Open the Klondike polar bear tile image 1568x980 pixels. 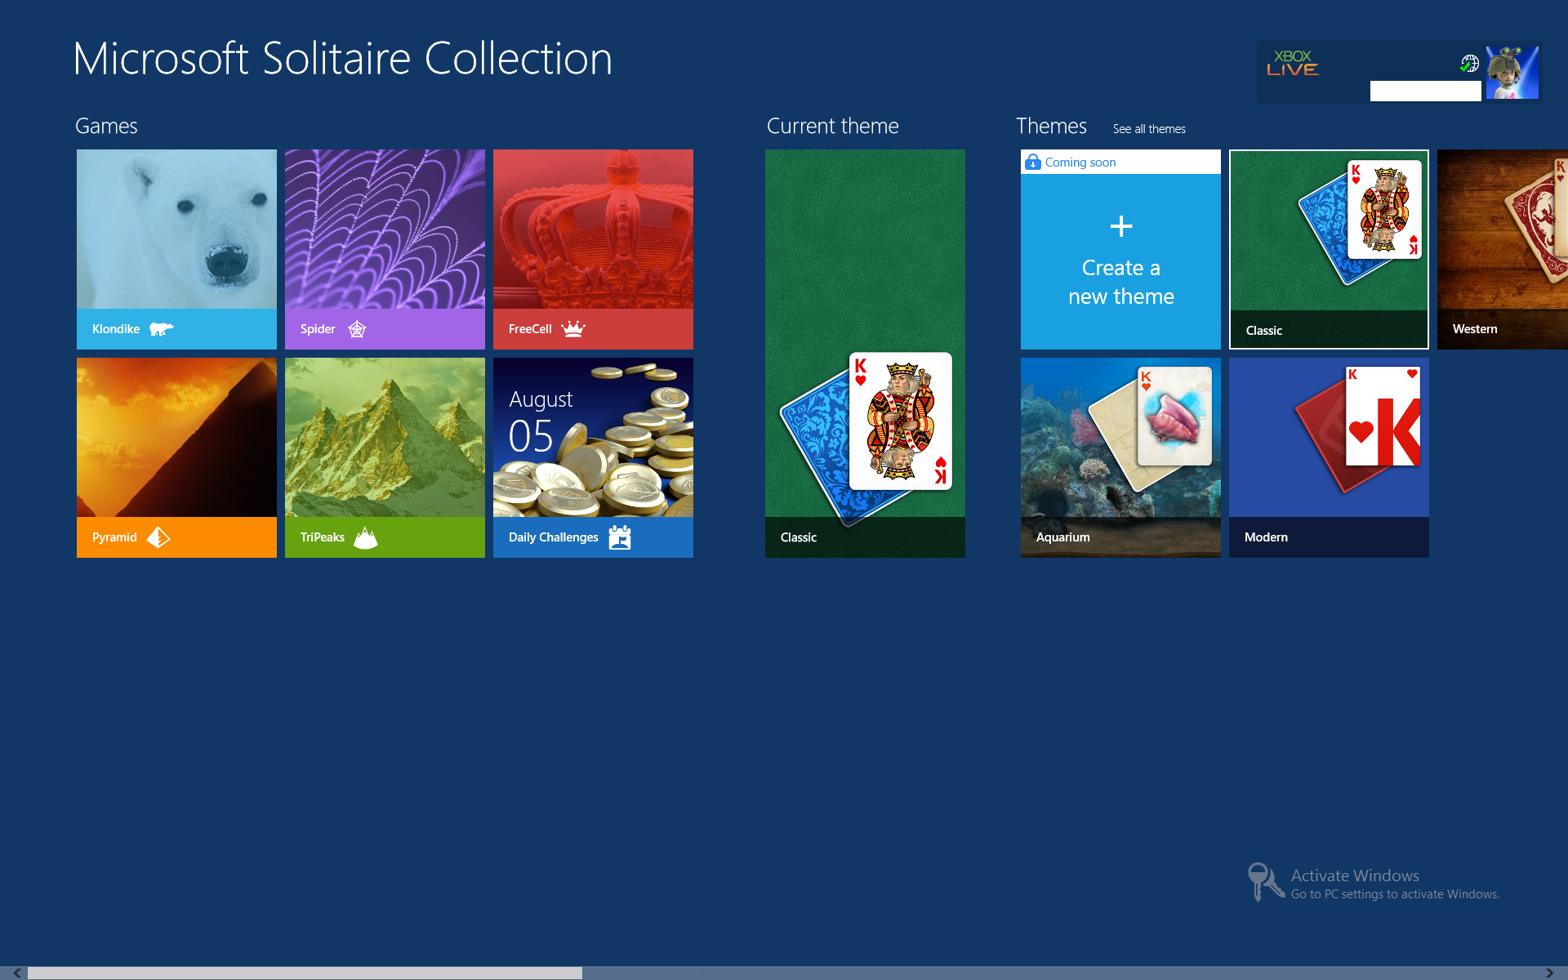[176, 229]
